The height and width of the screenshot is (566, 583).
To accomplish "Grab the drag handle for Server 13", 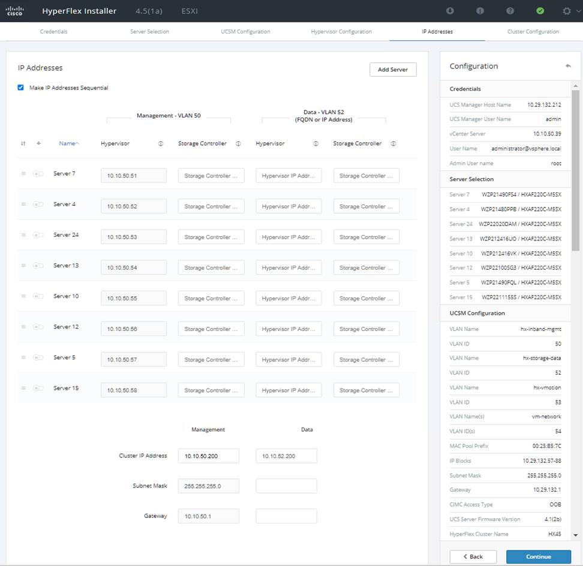I will click(23, 266).
